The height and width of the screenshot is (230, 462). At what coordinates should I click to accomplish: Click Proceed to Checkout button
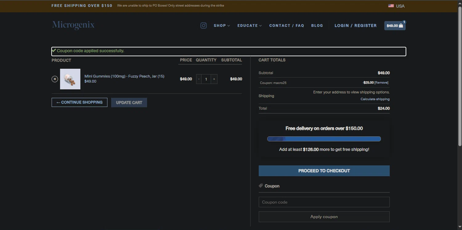(x=324, y=171)
